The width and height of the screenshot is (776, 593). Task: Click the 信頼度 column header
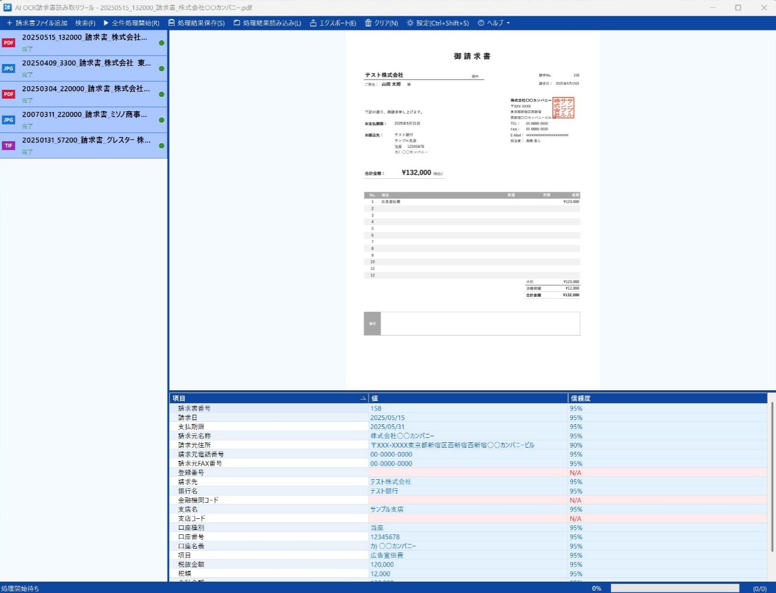pos(664,399)
